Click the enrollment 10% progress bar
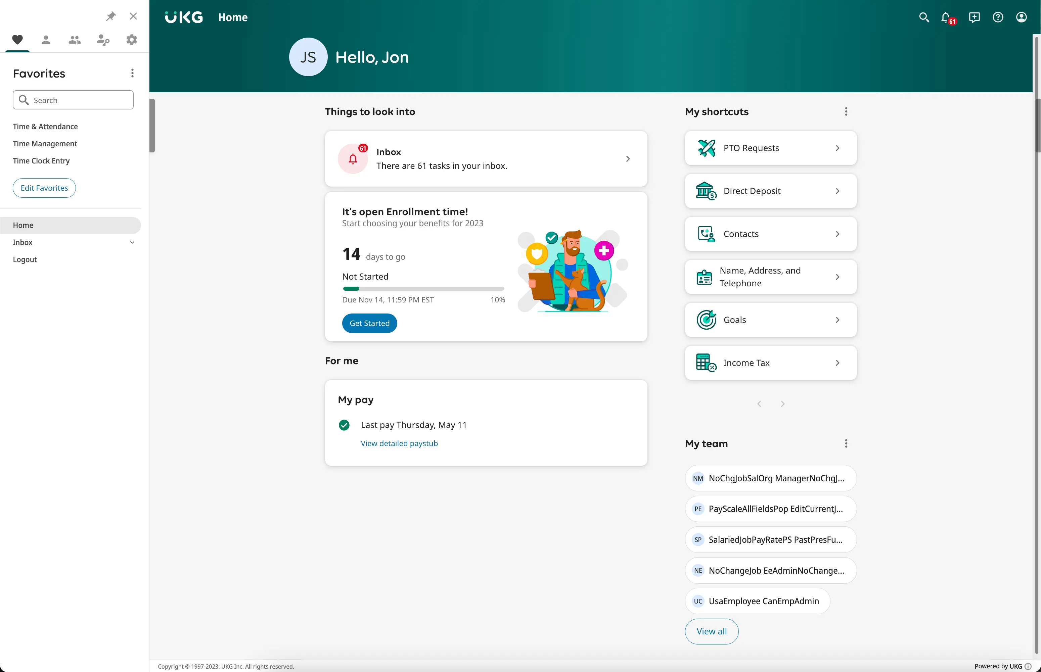1041x672 pixels. coord(423,288)
